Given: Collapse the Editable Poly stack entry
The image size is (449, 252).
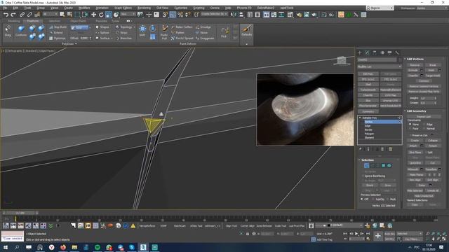Looking at the screenshot, I should pos(360,118).
